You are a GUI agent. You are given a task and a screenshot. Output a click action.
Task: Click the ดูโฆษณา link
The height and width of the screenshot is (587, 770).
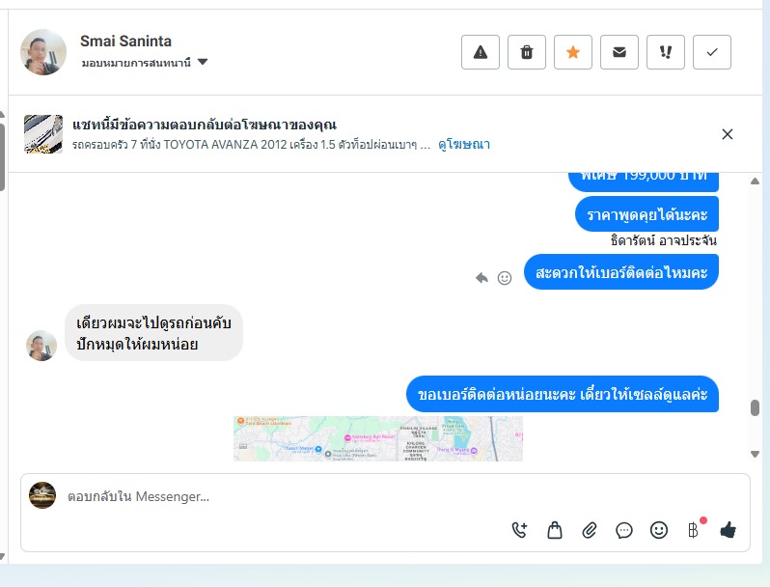click(x=464, y=144)
